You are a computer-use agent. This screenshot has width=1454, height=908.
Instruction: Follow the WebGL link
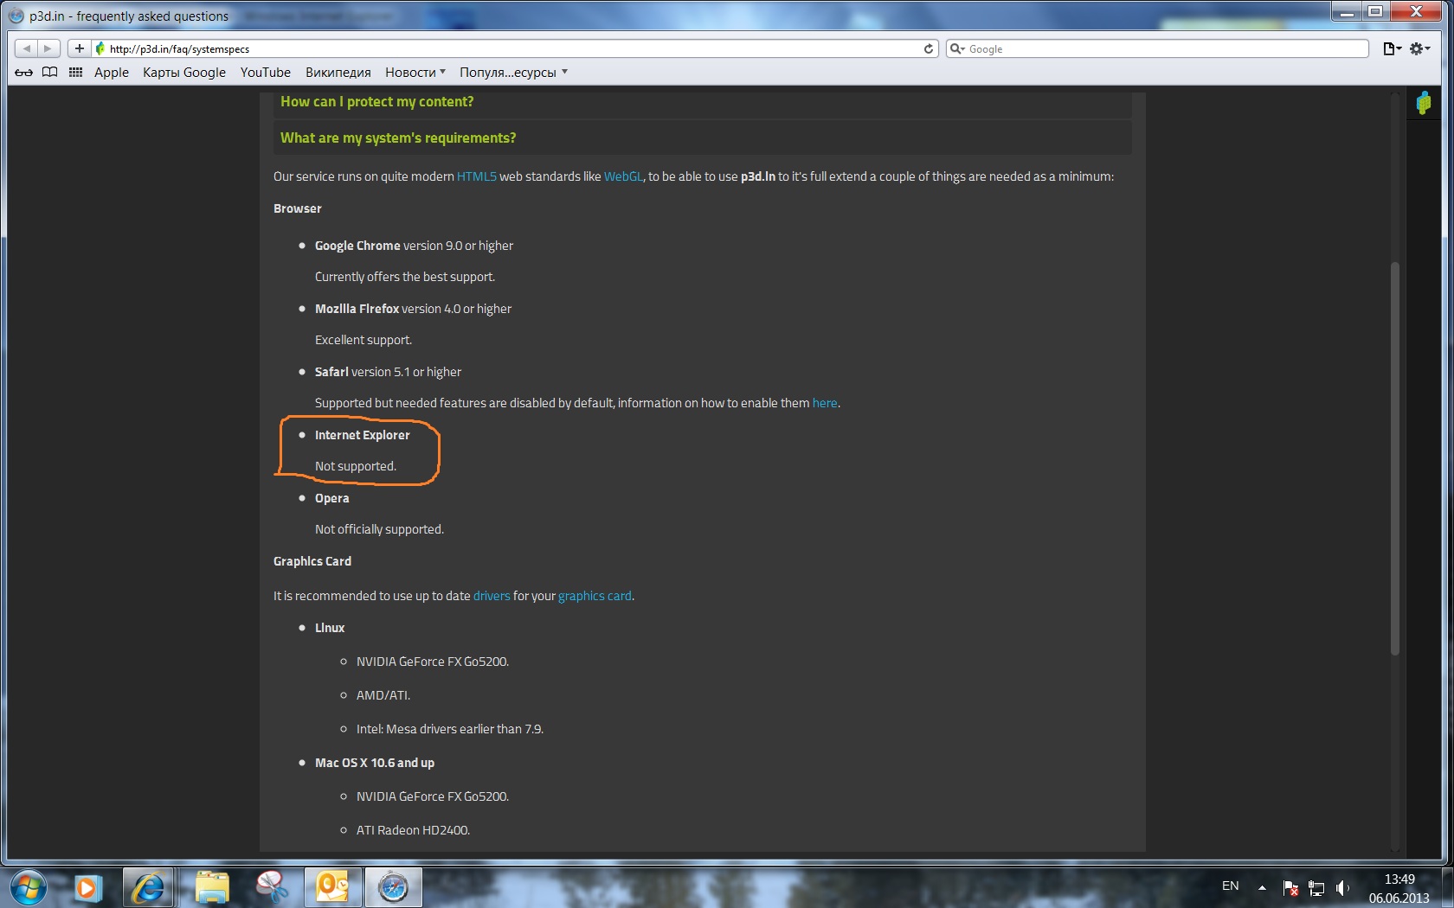point(623,176)
